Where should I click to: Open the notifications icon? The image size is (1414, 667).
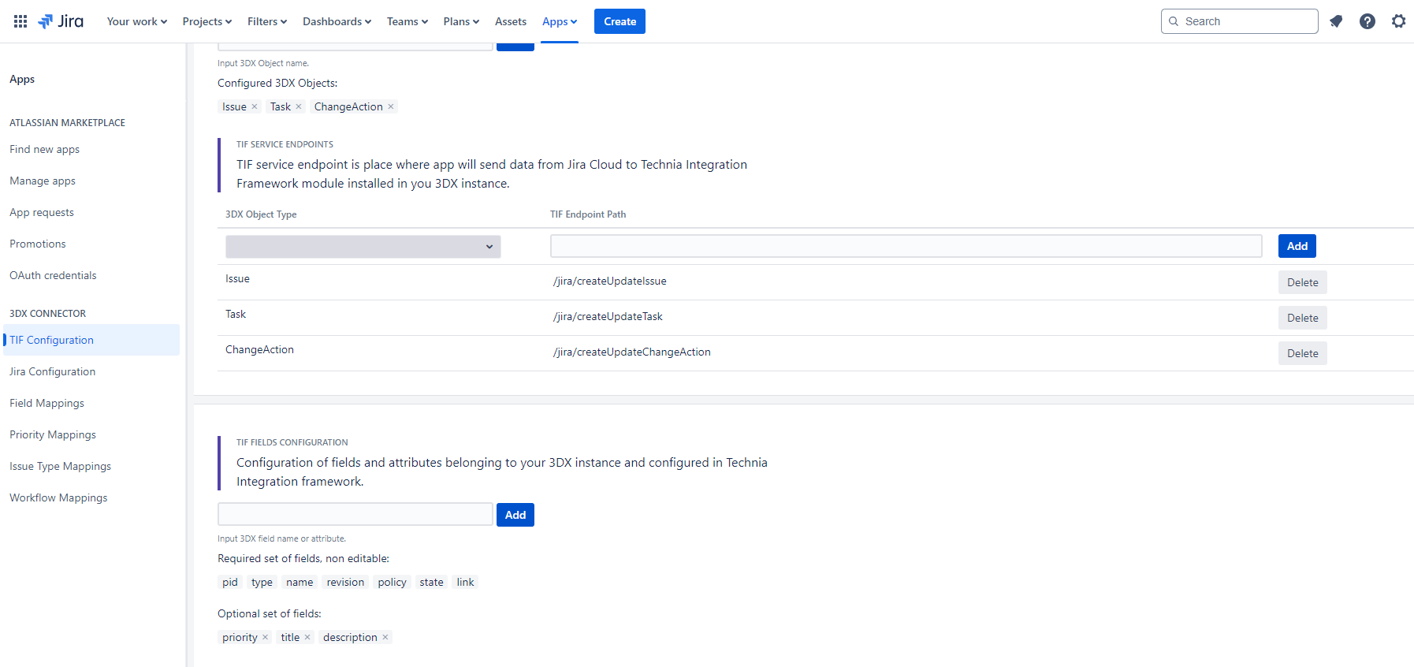pyautogui.click(x=1336, y=21)
